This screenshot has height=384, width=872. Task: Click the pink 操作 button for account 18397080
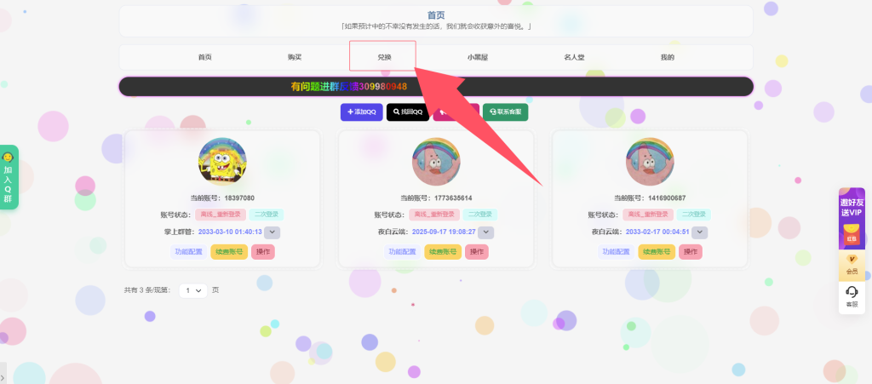(x=263, y=252)
